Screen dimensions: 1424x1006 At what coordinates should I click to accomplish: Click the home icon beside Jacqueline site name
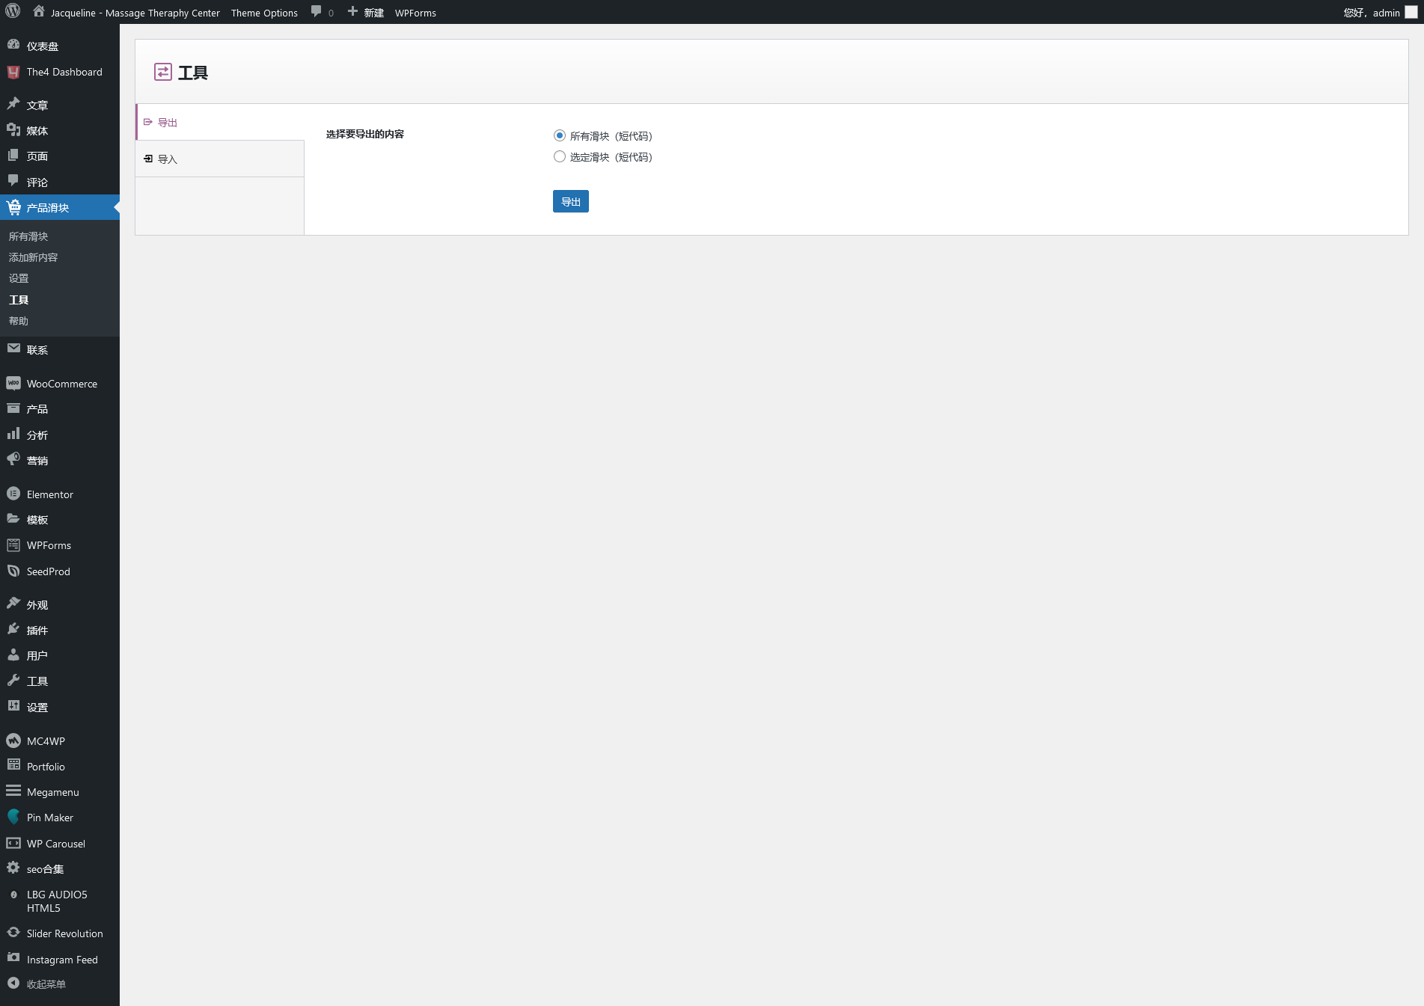coord(39,11)
